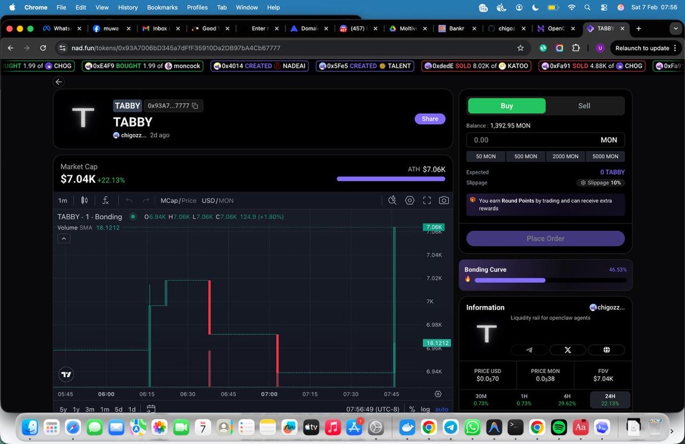The image size is (685, 444).
Task: Open the creator chigozz profile link under TABBY
Action: click(x=130, y=136)
